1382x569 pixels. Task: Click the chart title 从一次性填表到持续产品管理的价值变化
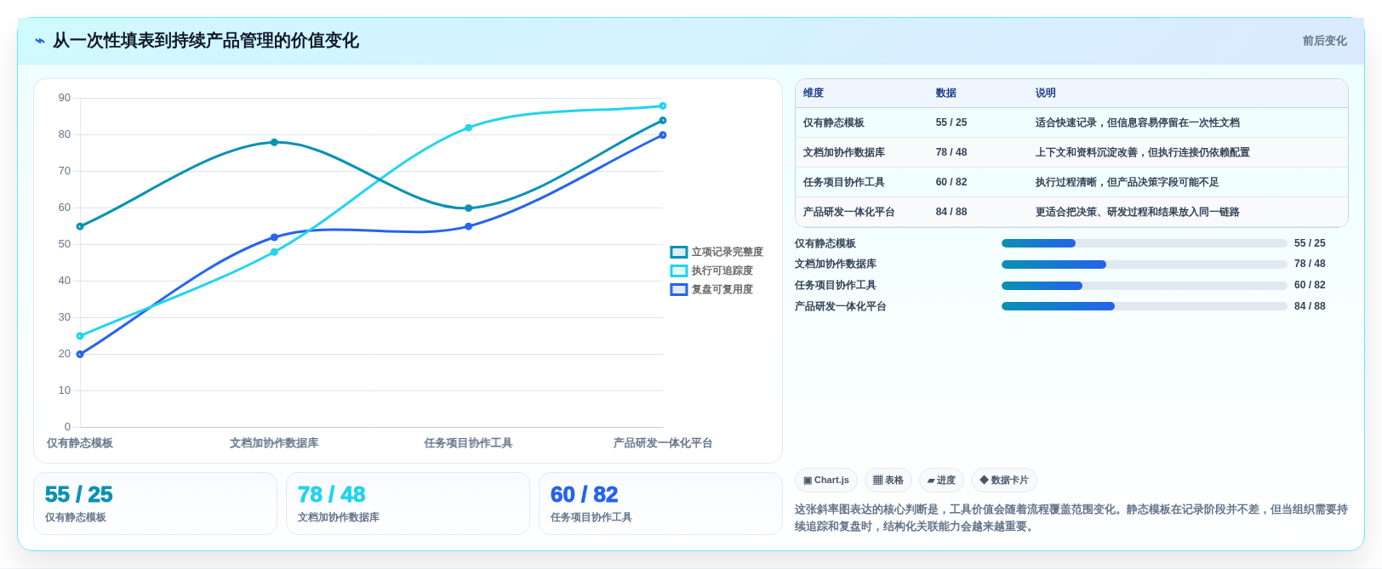coord(206,41)
